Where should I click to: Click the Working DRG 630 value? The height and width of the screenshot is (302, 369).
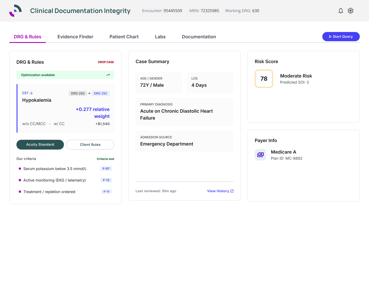point(256,11)
